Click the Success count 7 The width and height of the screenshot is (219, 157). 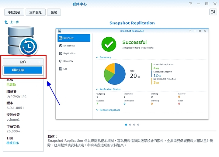tap(97, 104)
